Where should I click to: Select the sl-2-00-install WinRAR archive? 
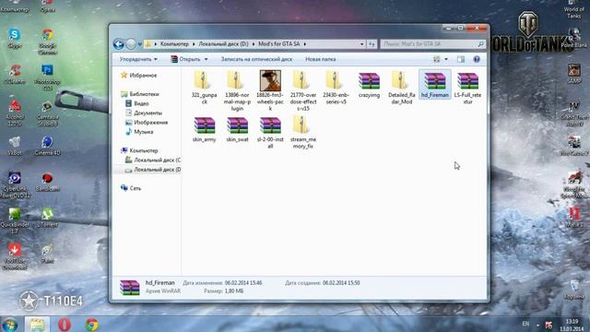point(270,132)
